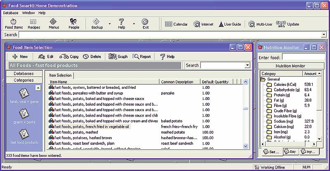Open the Help menu in menu bar

click(42, 13)
